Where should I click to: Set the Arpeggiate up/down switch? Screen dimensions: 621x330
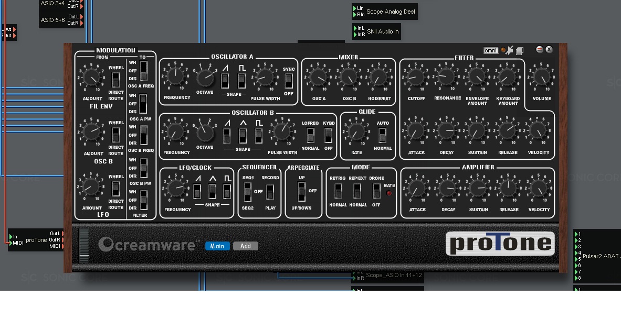pyautogui.click(x=301, y=192)
